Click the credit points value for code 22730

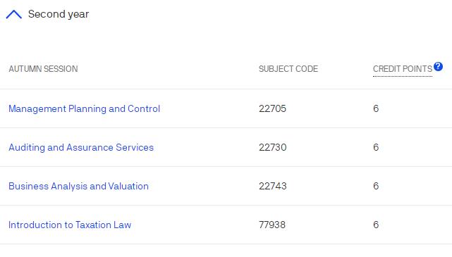pos(376,147)
